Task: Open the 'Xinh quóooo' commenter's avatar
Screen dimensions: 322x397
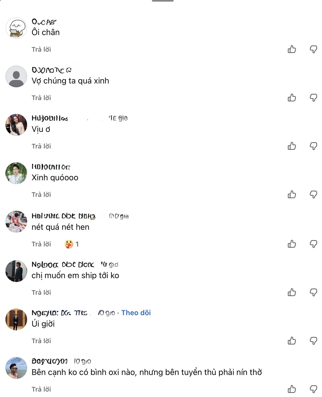Action: click(x=16, y=173)
